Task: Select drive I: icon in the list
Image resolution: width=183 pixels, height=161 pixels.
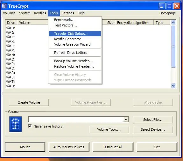Action: click(x=9, y=33)
